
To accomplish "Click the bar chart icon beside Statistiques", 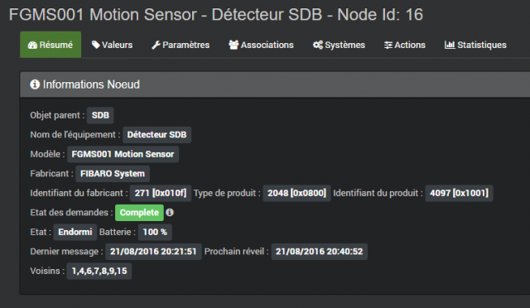I will click(450, 45).
